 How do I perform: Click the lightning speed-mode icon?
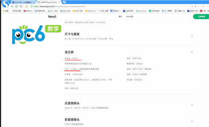click(192, 6)
